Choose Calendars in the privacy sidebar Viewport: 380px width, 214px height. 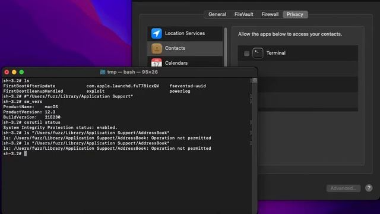tap(185, 62)
